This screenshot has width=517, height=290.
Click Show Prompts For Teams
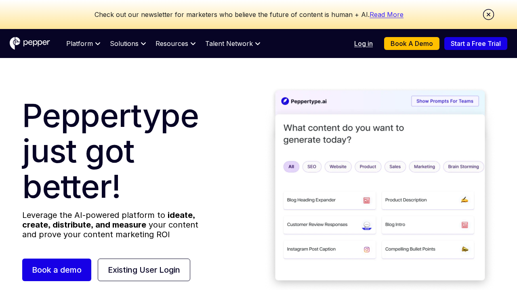click(x=445, y=101)
